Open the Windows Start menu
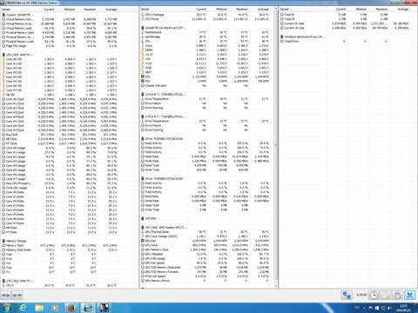418x313 pixels. click(x=7, y=308)
